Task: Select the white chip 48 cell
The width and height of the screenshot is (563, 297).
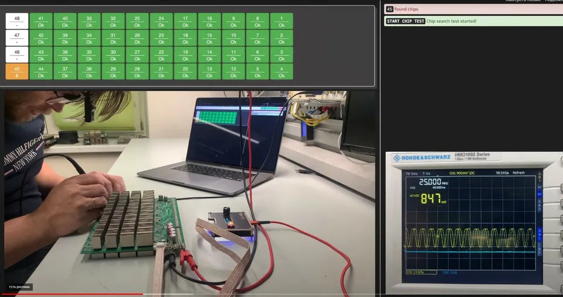Action: pyautogui.click(x=17, y=21)
